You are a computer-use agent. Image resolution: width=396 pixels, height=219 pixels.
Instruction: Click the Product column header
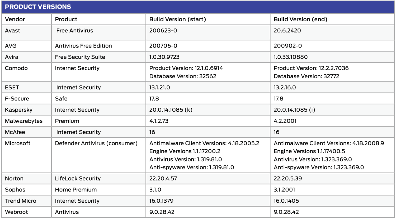(x=66, y=19)
